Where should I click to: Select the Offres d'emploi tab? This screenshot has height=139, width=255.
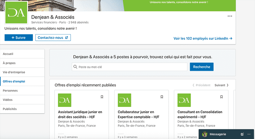[22, 82]
